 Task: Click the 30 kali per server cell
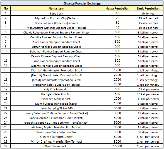click(x=148, y=99)
